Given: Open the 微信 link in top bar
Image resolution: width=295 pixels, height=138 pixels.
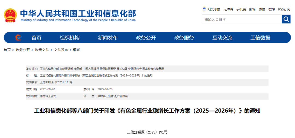Looking at the screenshot, I should click(x=262, y=9).
